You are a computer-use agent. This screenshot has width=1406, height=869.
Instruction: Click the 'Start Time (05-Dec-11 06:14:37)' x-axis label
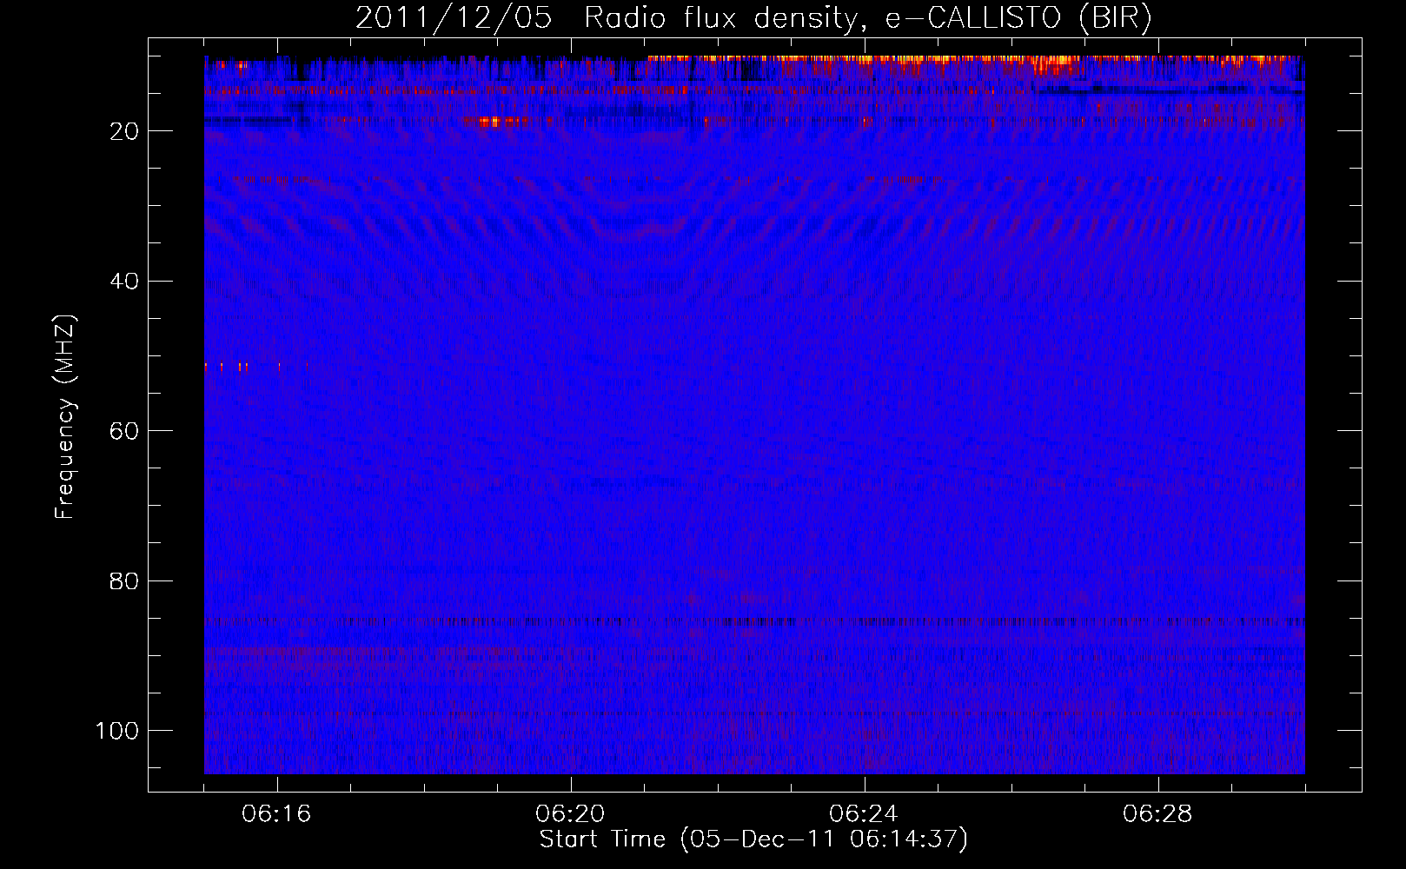[x=753, y=839]
